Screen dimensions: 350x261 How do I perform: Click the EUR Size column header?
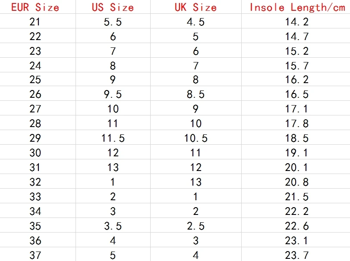point(35,7)
